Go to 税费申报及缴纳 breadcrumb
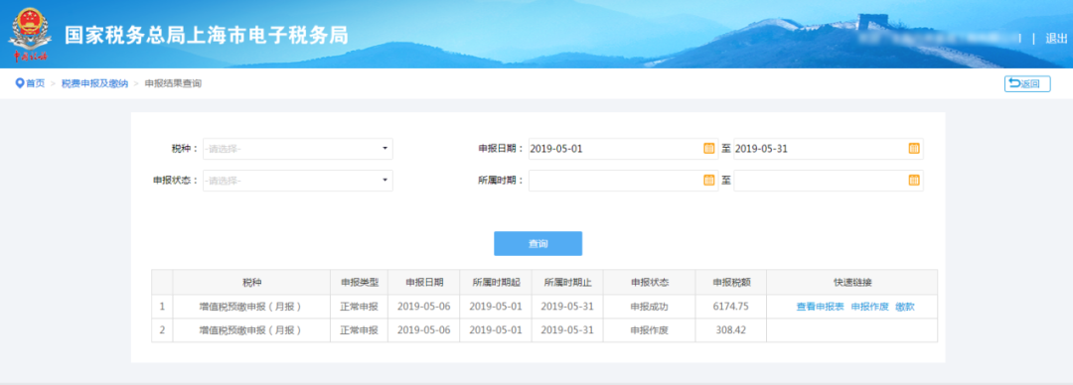 [x=94, y=83]
